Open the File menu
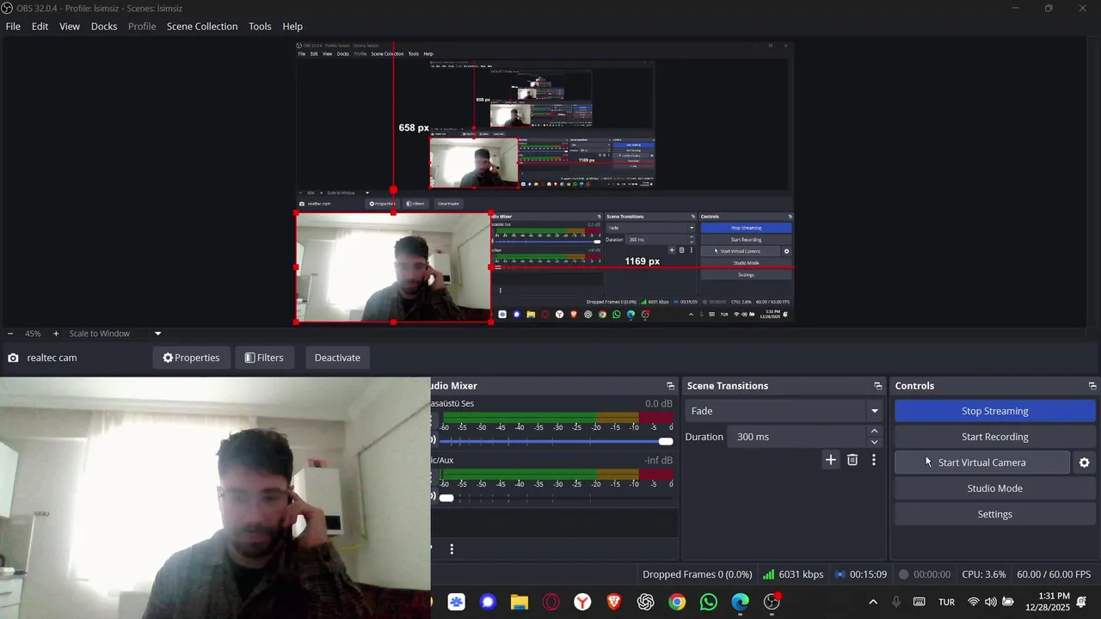The height and width of the screenshot is (619, 1101). (x=13, y=27)
